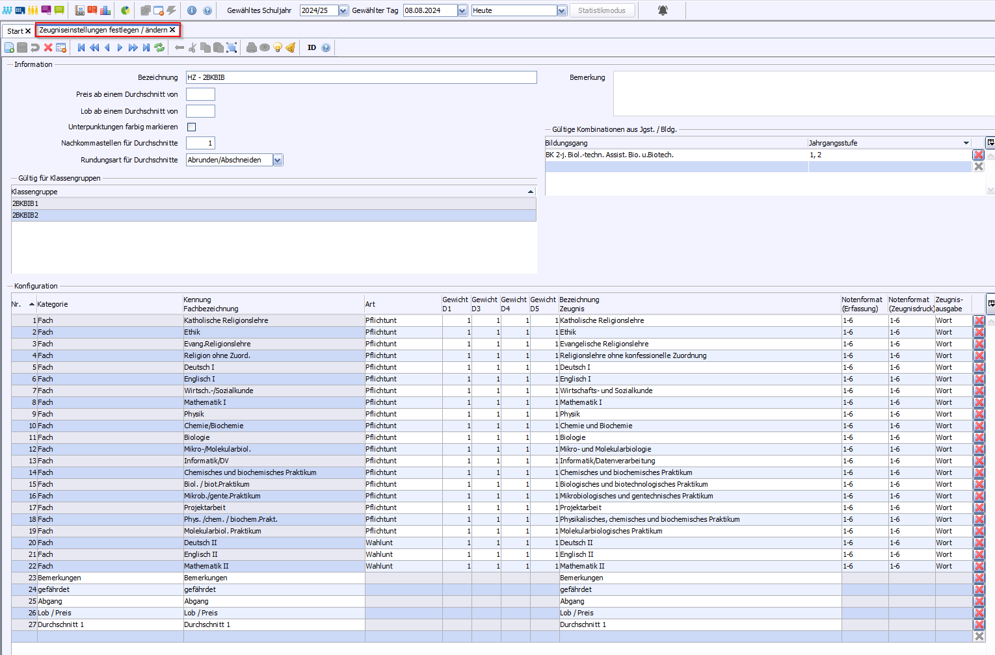Click the Statistikmodus button

602,10
